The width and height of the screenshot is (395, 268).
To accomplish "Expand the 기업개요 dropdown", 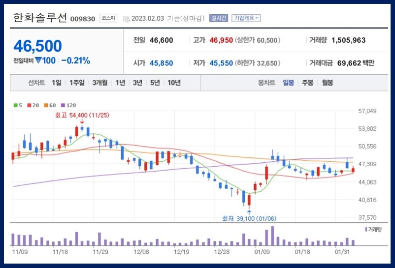I will click(x=246, y=18).
